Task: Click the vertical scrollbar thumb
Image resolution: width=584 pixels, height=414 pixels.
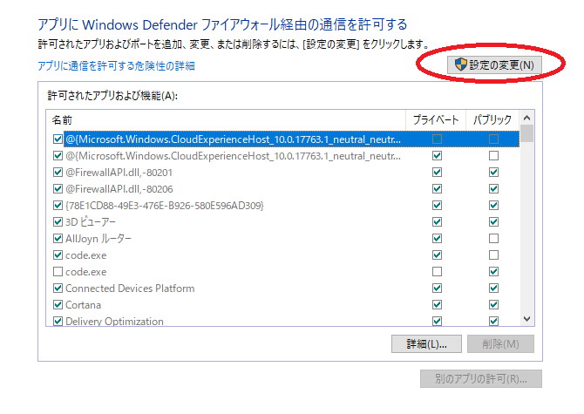Action: click(526, 133)
